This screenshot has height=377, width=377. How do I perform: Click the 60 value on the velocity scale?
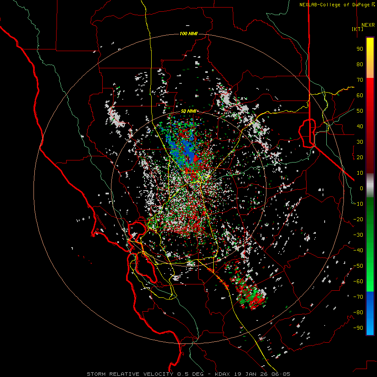(x=360, y=96)
